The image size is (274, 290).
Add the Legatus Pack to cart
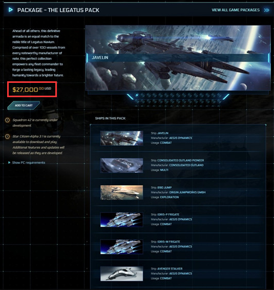point(24,105)
